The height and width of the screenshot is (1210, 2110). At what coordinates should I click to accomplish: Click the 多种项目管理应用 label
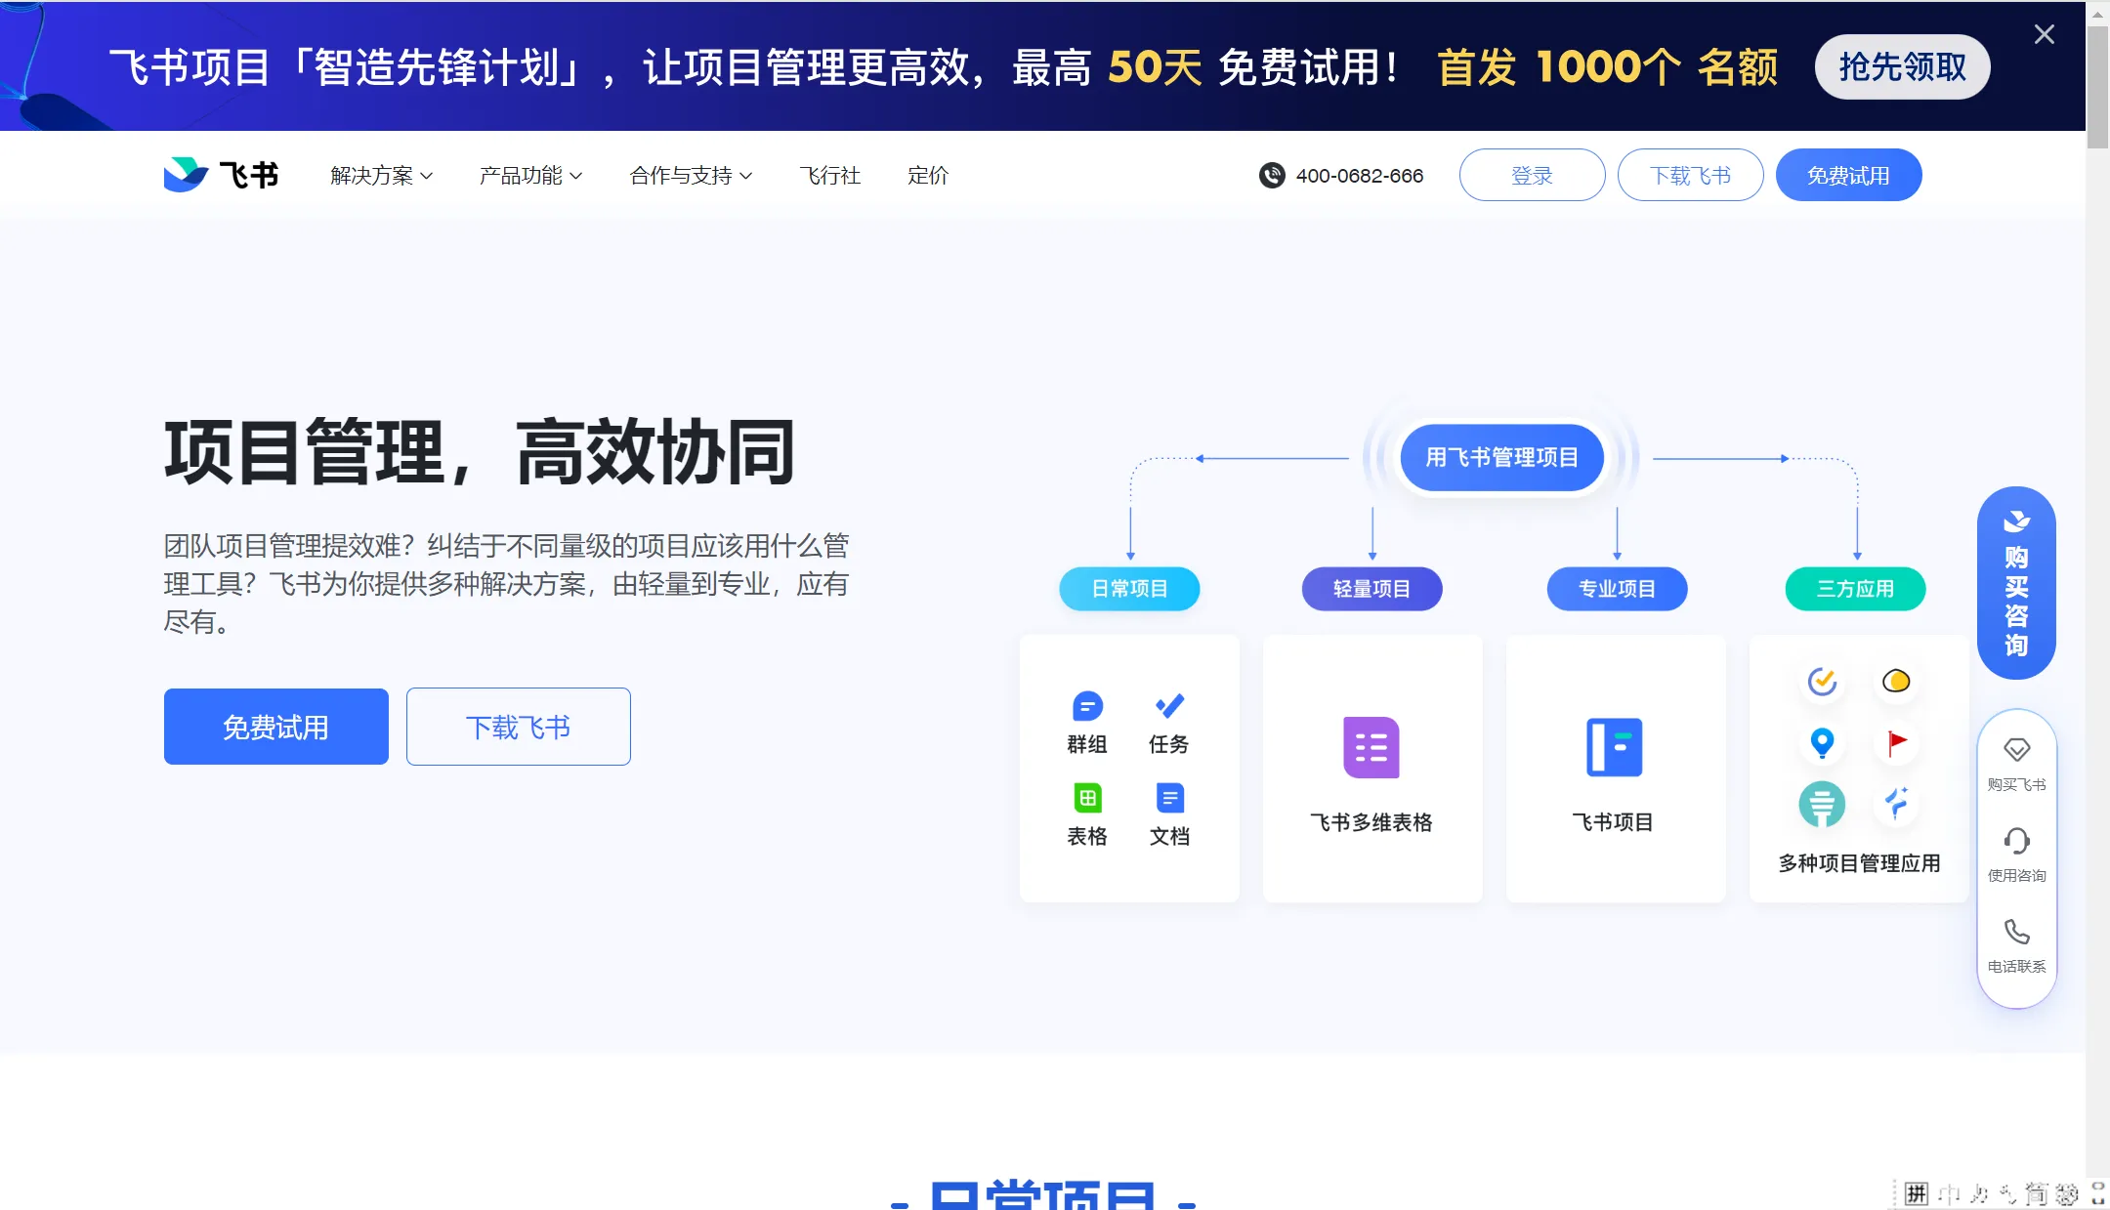pos(1859,863)
